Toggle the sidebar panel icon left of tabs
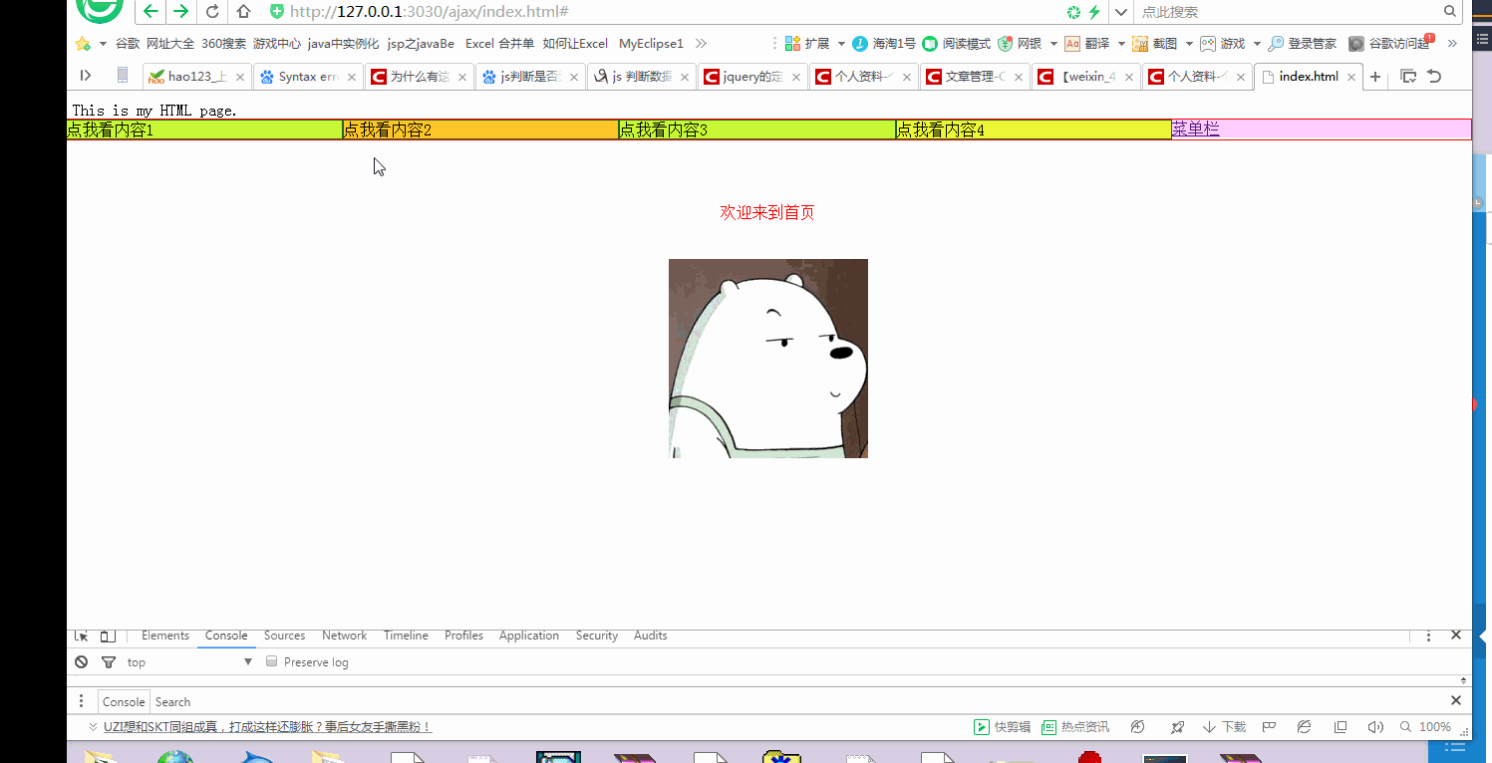The image size is (1492, 763). coord(86,76)
